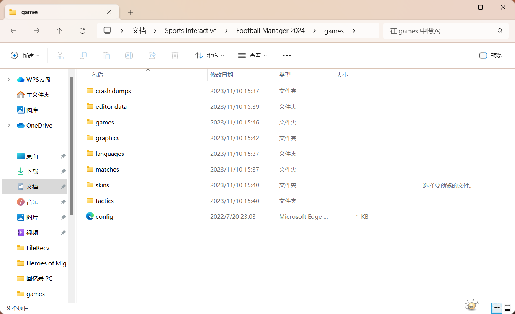Image resolution: width=515 pixels, height=314 pixels.
Task: Click the Delete trash icon
Action: (x=175, y=56)
